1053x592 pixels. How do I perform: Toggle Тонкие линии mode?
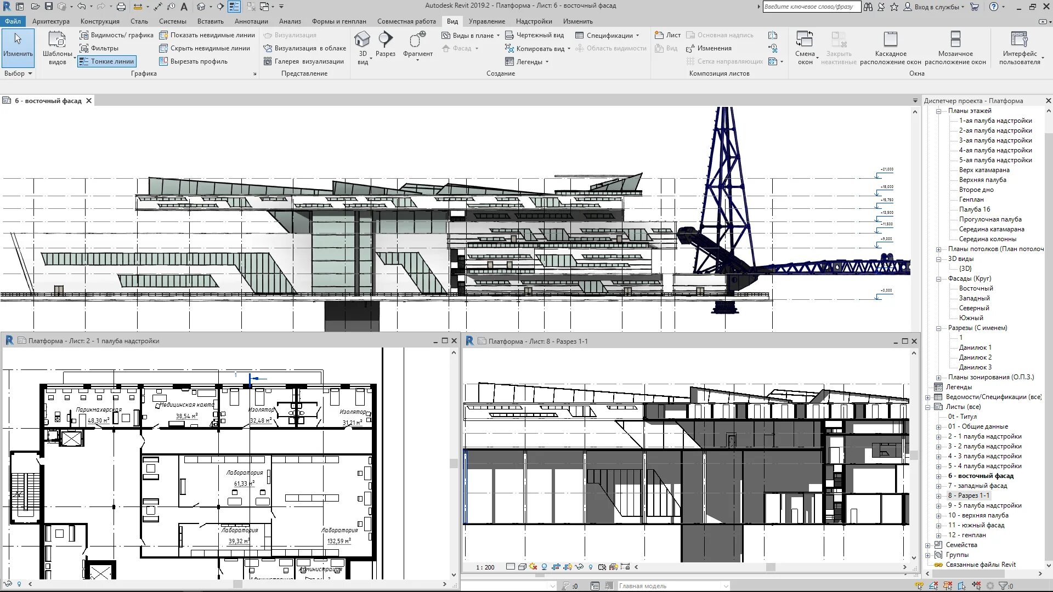click(107, 61)
